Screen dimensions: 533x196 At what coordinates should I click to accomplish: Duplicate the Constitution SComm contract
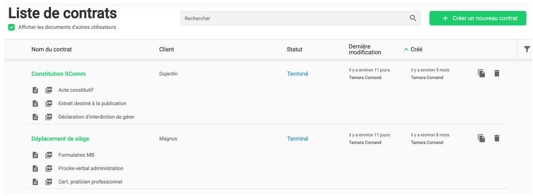click(x=482, y=74)
